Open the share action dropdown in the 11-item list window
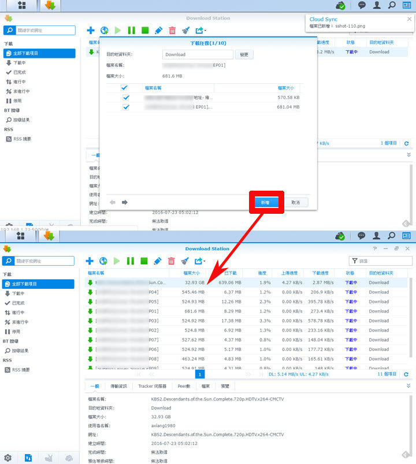The height and width of the screenshot is (464, 416). 200,261
